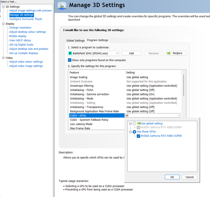The image size is (210, 197).
Task: Open Configure Surround, PhysX
Action: (x=26, y=19)
